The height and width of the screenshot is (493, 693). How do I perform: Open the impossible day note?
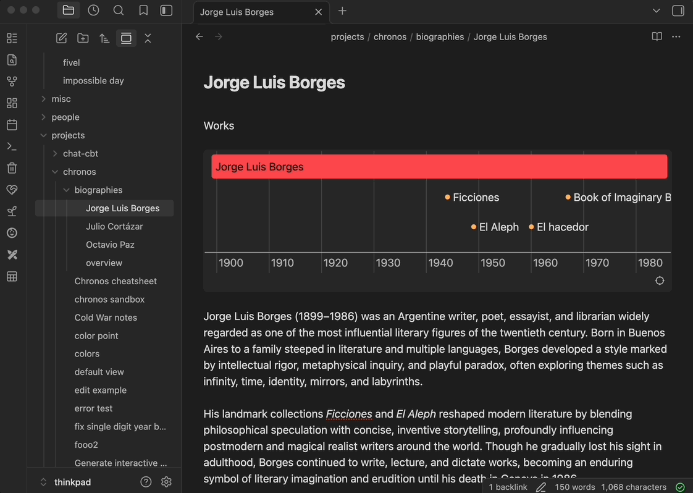(93, 80)
